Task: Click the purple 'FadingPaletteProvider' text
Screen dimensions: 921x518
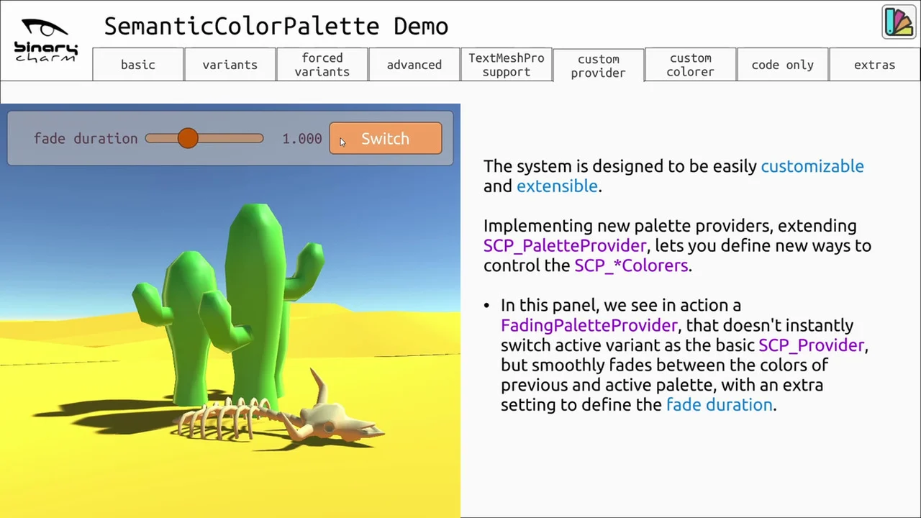Action: [589, 325]
